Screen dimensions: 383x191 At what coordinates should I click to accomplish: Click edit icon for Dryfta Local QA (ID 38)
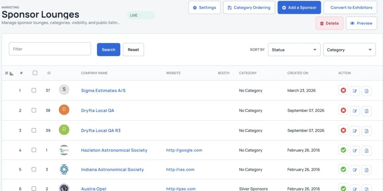(x=355, y=111)
